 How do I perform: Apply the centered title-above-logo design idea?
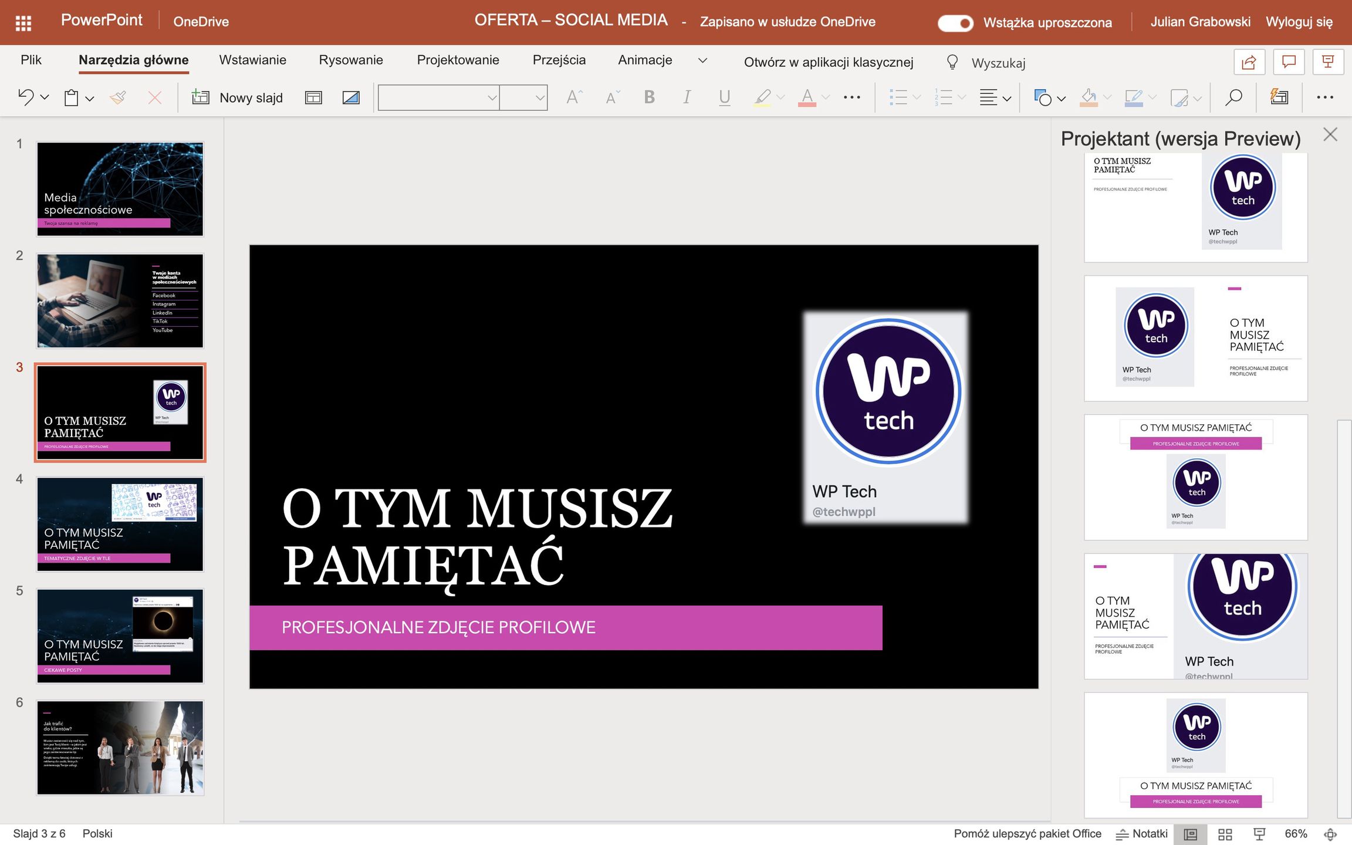pos(1196,477)
